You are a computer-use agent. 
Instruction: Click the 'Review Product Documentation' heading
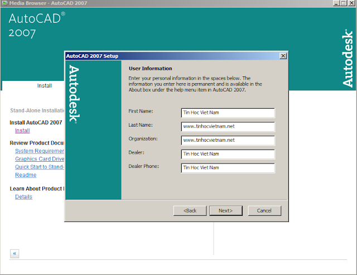point(37,143)
